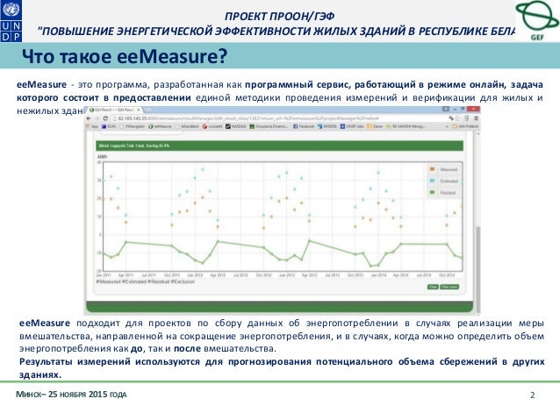Select the Edit Result browser tab
The height and width of the screenshot is (420, 560).
(x=114, y=110)
